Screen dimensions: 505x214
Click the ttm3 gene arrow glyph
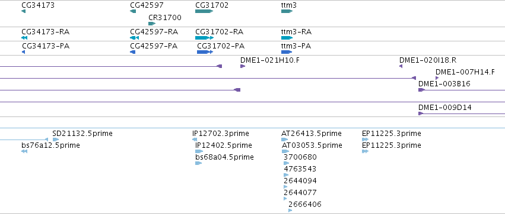pos(287,11)
